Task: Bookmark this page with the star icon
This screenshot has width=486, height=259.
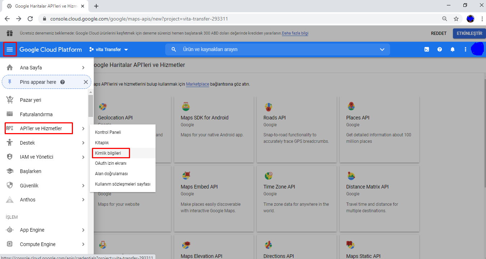Action: point(456,19)
